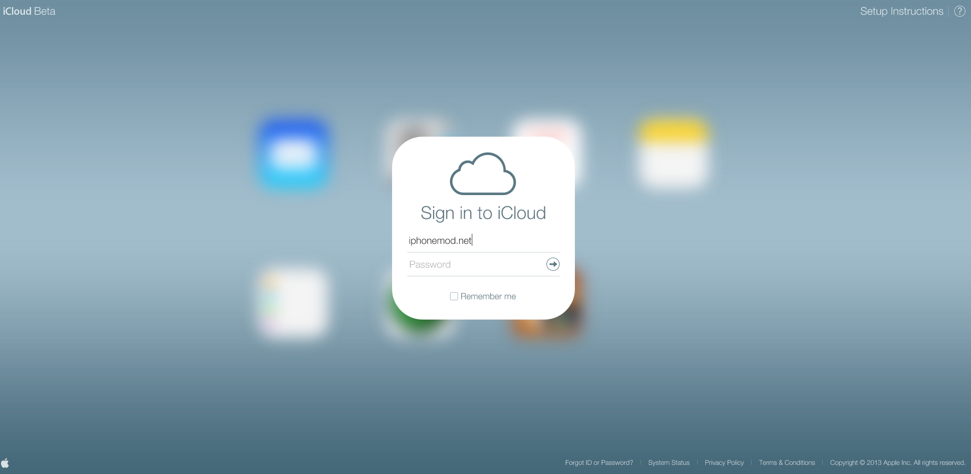
Task: Click the blurred yellow Notes app icon
Action: pos(673,154)
